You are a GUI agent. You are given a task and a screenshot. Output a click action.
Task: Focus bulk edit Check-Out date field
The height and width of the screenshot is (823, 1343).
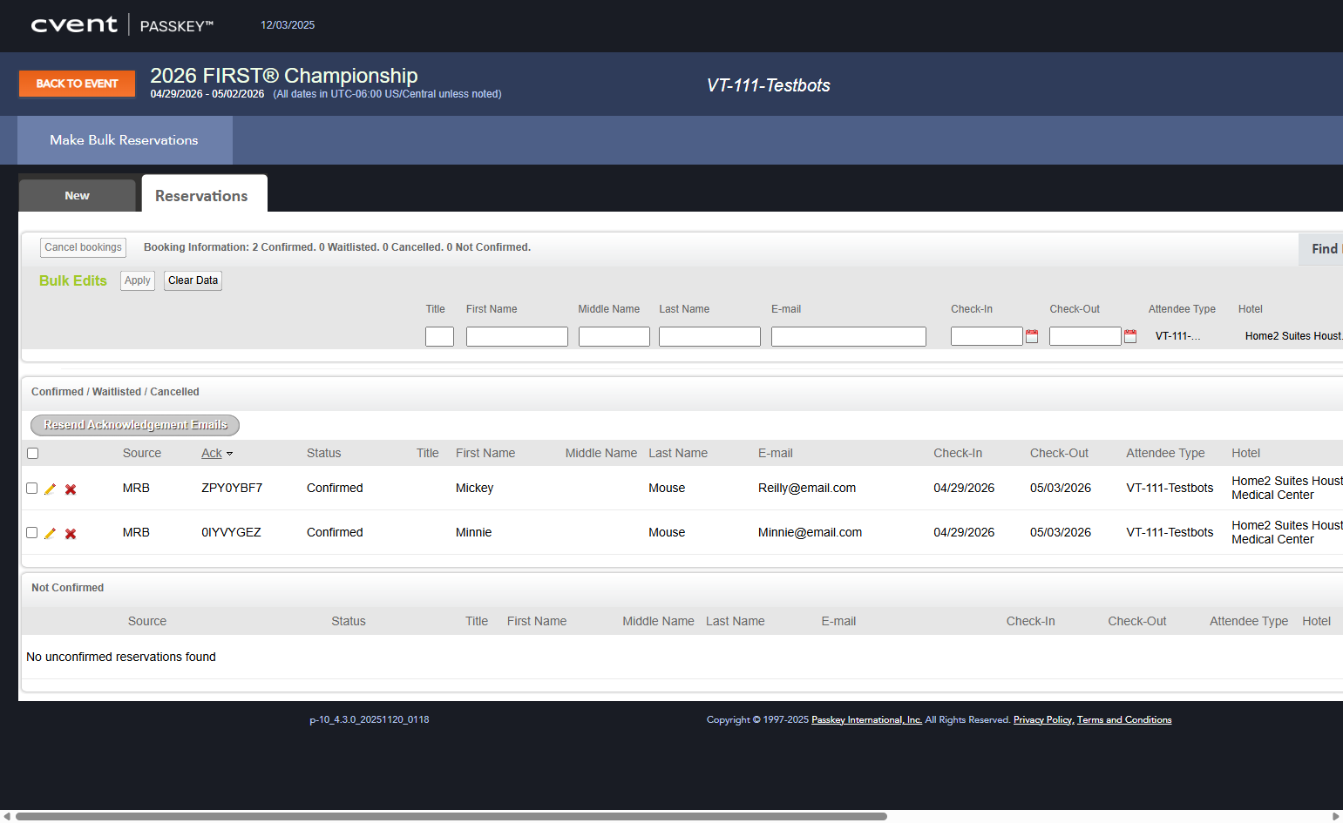[1085, 336]
